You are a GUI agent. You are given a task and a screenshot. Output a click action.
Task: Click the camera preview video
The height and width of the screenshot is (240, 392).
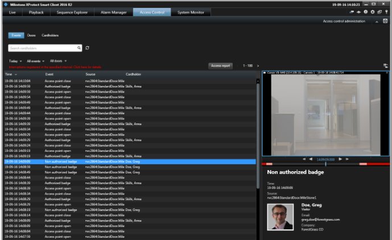pos(325,115)
